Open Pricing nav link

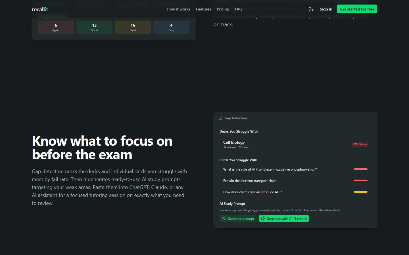coord(223,9)
